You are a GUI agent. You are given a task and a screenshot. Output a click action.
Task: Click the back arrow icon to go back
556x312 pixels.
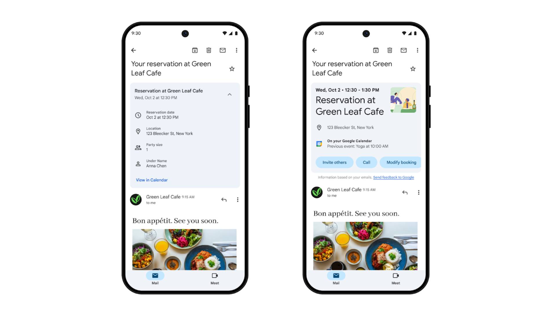click(x=134, y=50)
